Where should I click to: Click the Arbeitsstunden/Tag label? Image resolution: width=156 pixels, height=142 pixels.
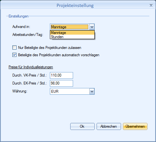click(x=28, y=35)
